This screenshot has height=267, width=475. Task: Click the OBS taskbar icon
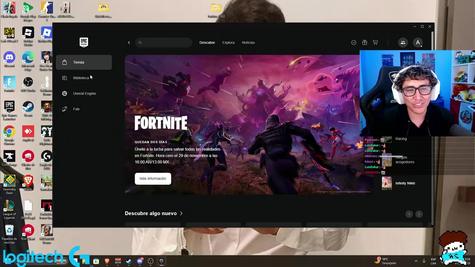(151, 261)
